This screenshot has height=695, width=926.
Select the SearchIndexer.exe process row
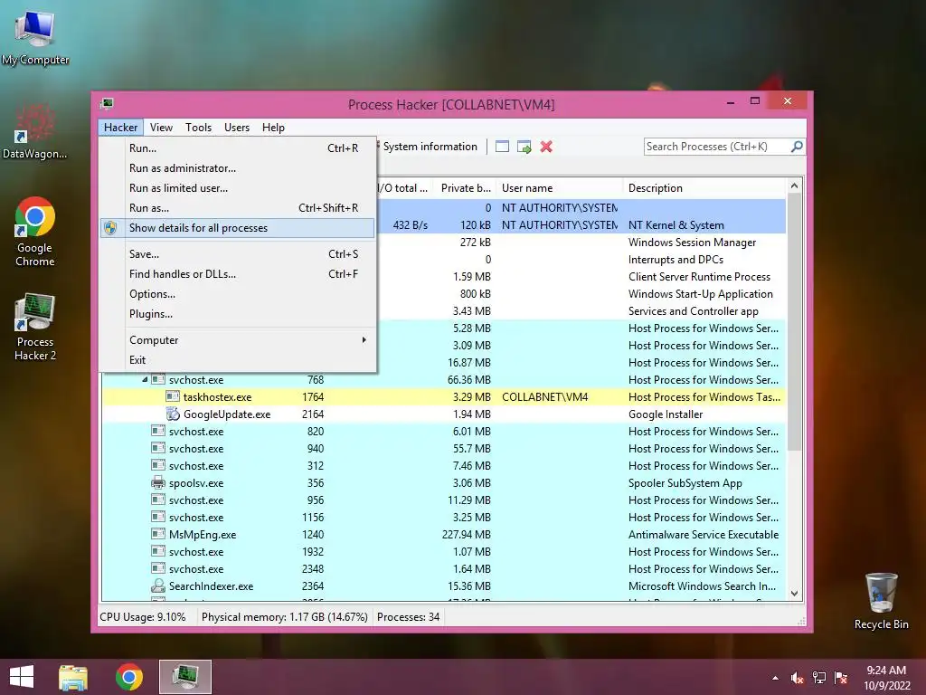444,586
